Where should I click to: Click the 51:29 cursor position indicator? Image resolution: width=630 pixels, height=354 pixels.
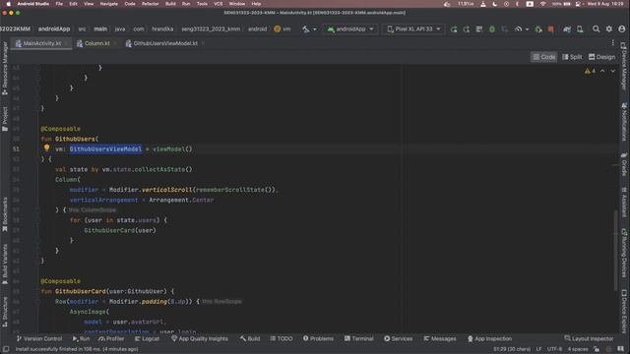coord(512,349)
